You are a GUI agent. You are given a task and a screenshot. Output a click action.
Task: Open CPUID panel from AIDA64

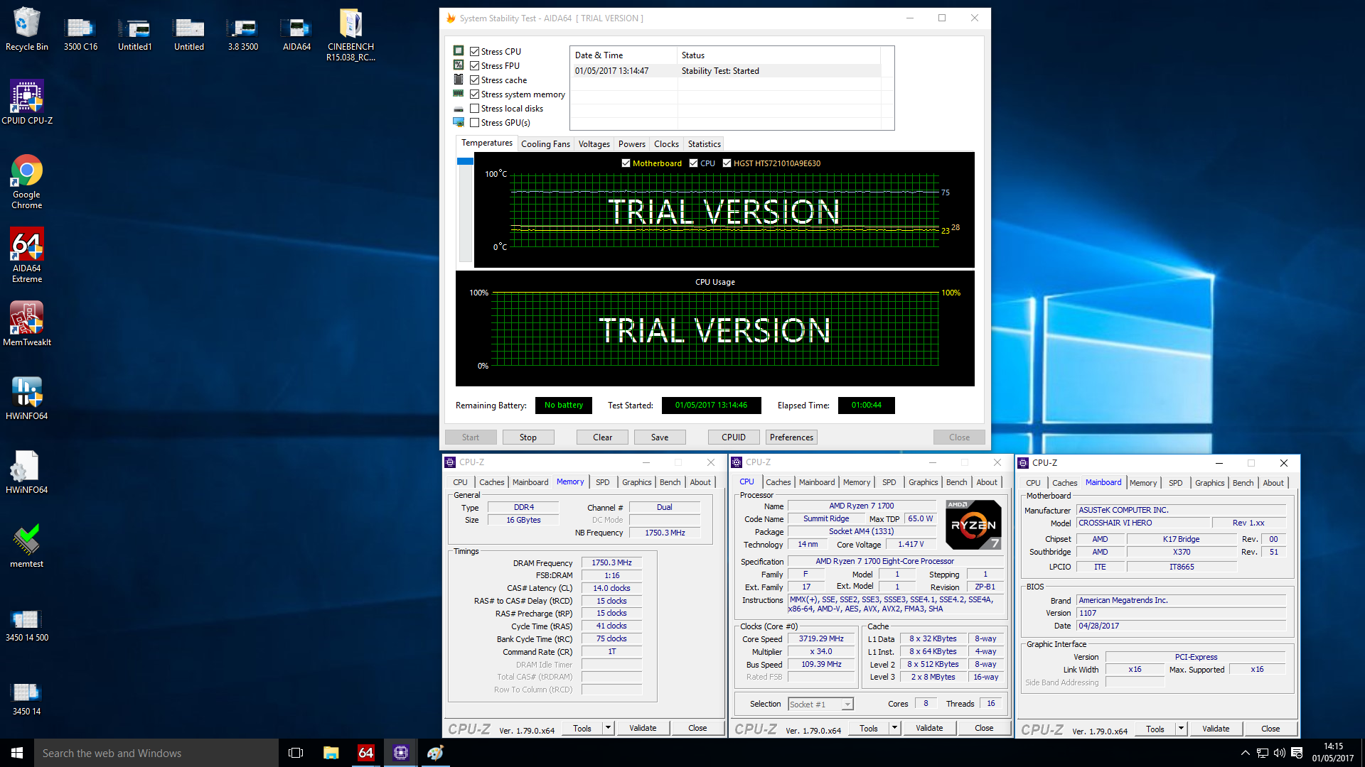click(x=734, y=437)
